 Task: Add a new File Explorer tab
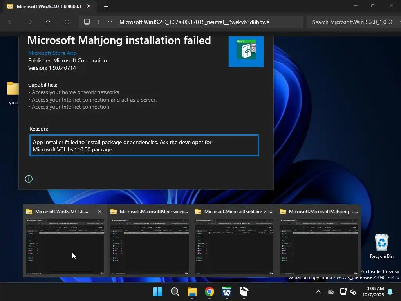click(106, 7)
